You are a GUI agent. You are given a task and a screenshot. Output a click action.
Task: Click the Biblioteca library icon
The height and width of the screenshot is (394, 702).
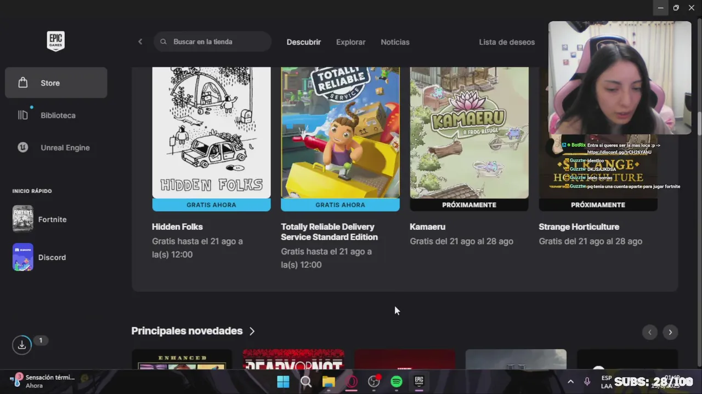(22, 115)
